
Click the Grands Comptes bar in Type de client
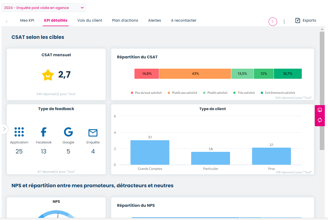tap(149, 152)
